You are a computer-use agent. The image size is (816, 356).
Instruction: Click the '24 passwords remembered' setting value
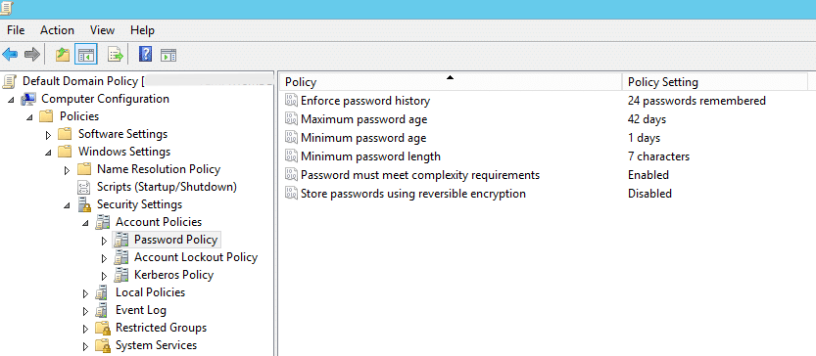(x=696, y=101)
